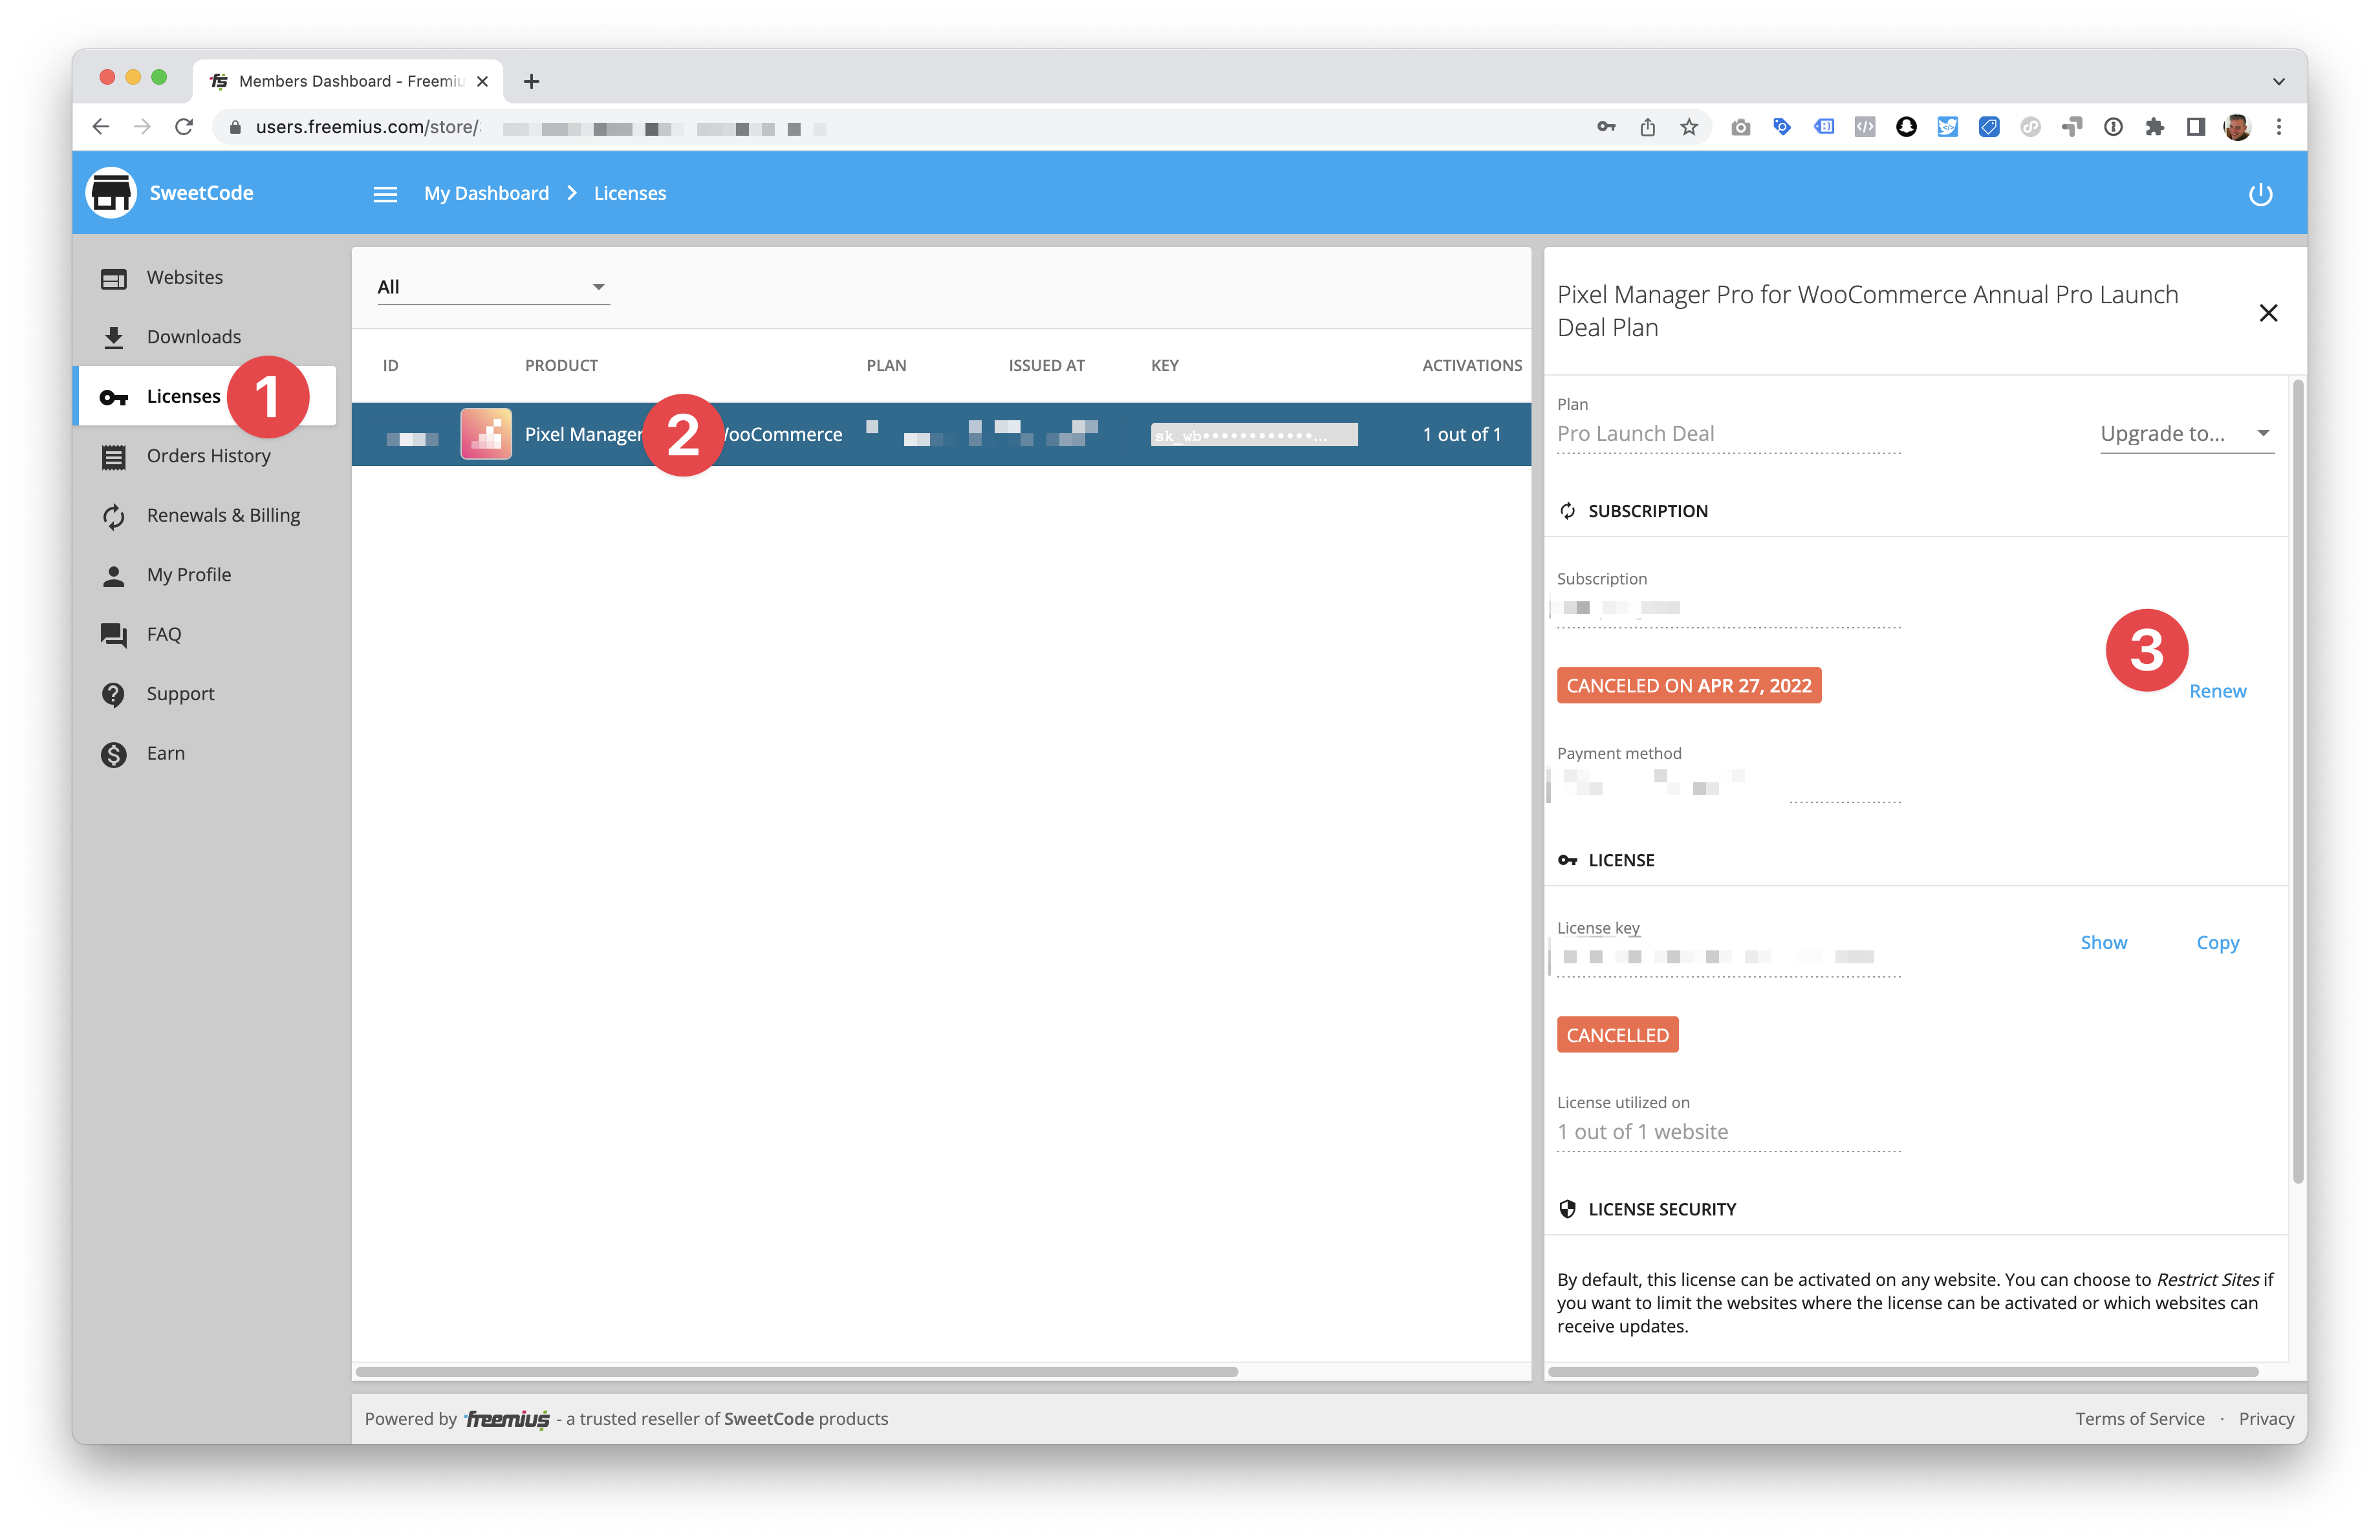The height and width of the screenshot is (1540, 2380).
Task: Click the SweetCode dashboard power icon
Action: click(x=2258, y=193)
